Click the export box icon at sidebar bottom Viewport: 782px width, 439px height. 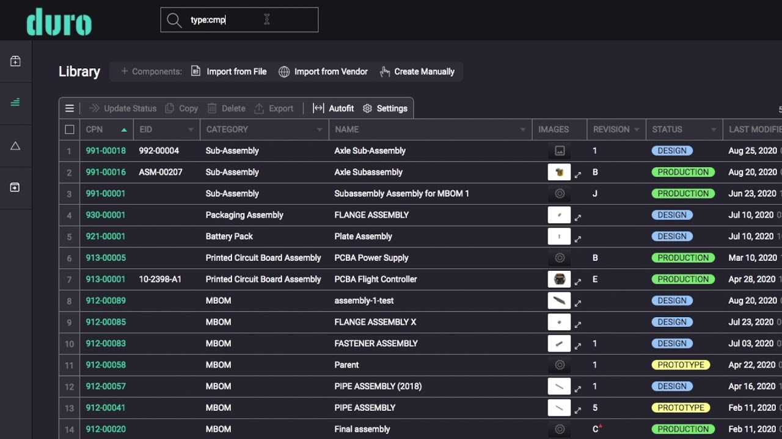(16, 188)
